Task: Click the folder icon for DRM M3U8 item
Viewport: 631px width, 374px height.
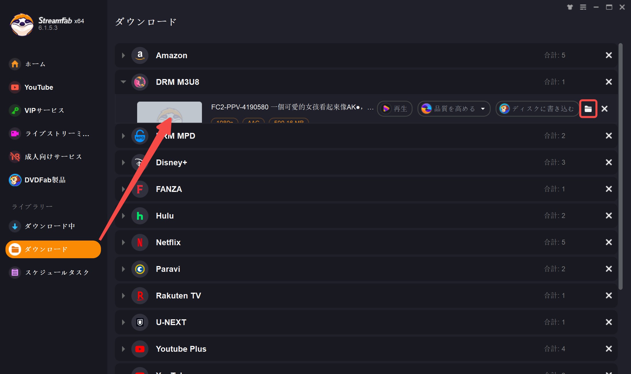Action: coord(588,109)
